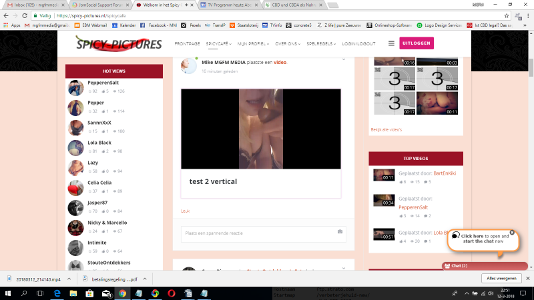The height and width of the screenshot is (300, 534).
Task: Expand the Spicycafé menu
Action: coord(218,43)
